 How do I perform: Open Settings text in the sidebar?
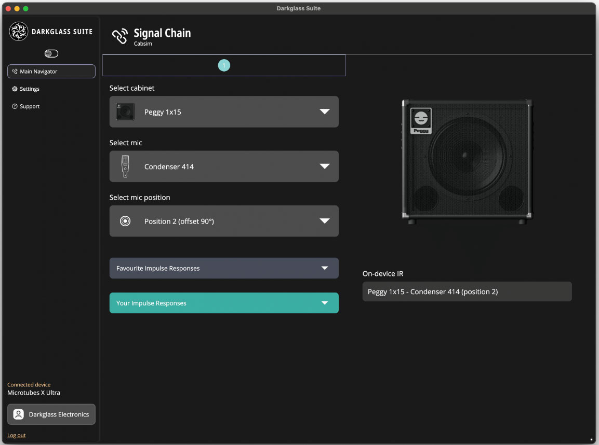tap(30, 89)
